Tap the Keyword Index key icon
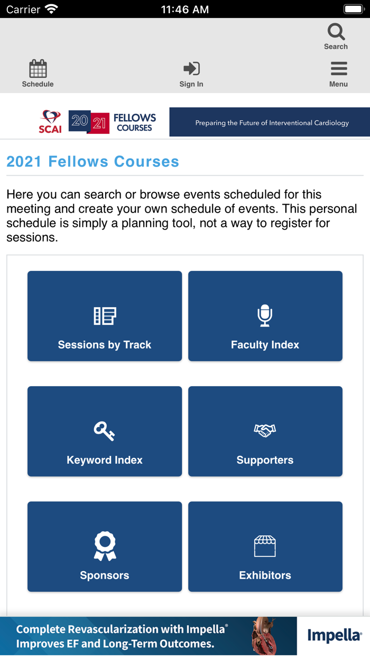The height and width of the screenshot is (658, 370). (104, 431)
